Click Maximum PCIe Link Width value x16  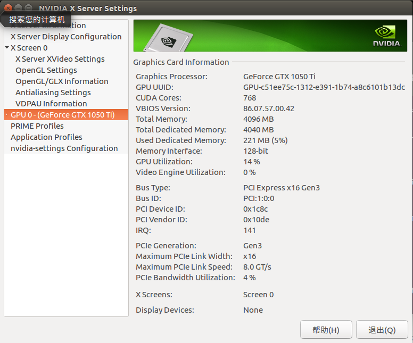pos(250,256)
